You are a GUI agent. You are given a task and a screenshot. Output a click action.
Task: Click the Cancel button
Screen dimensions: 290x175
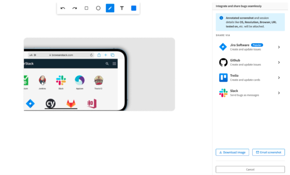[x=250, y=170]
